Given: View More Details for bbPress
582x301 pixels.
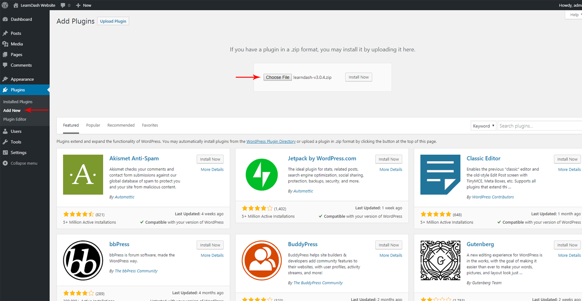Looking at the screenshot, I should click(212, 255).
